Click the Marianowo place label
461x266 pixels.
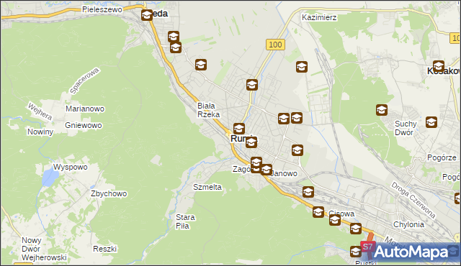pyautogui.click(x=85, y=109)
